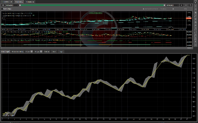This screenshot has height=123, width=198.
Task: Open the backtest end date dropdown
Action: click(x=173, y=5)
